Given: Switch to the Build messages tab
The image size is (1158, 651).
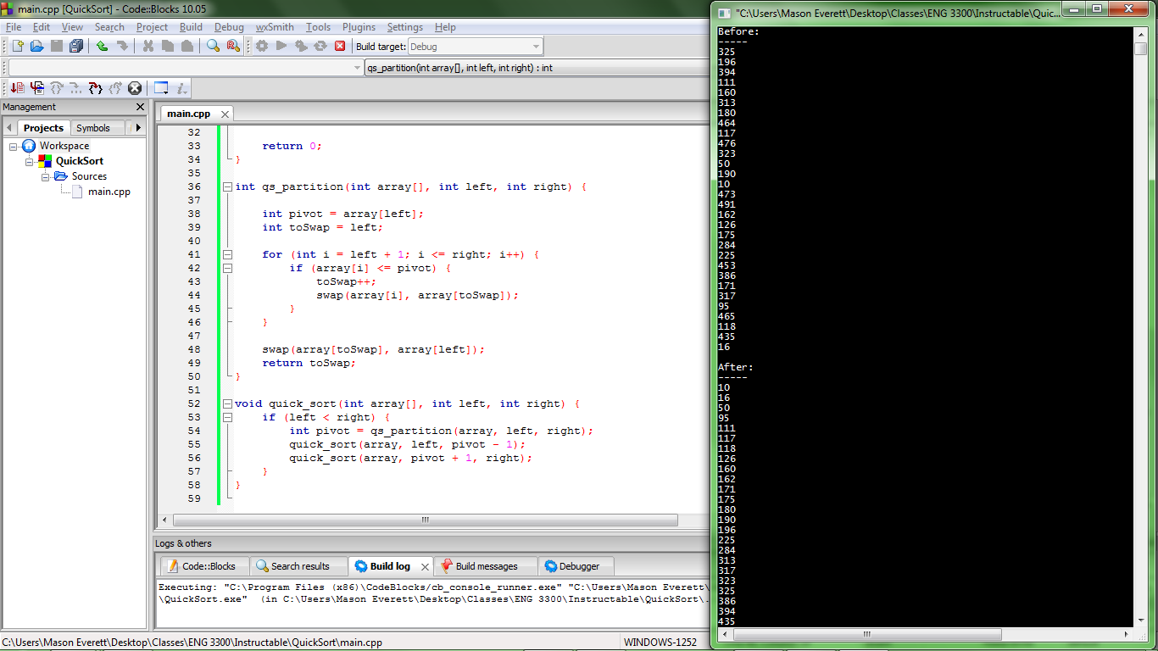Looking at the screenshot, I should point(487,566).
